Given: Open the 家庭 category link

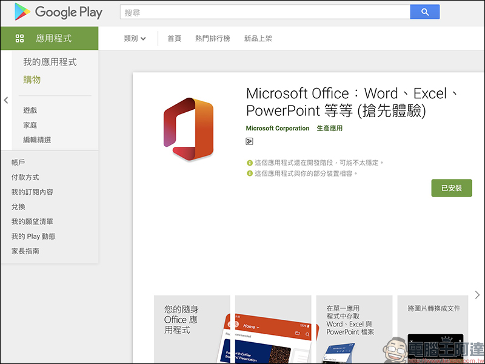Looking at the screenshot, I should [x=30, y=125].
